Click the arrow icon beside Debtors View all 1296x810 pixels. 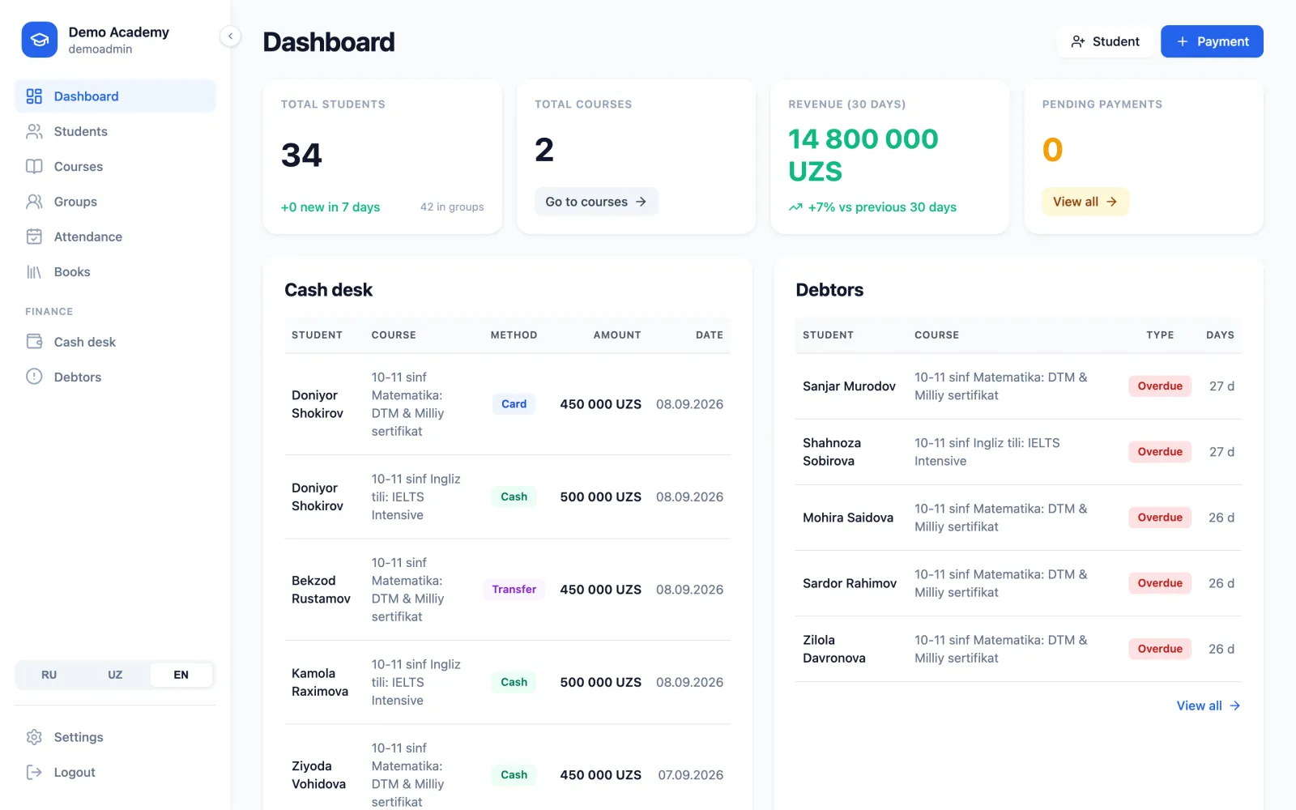point(1234,706)
